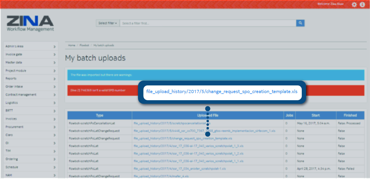Select Contract management in the sidebar
The width and height of the screenshot is (370, 179).
pos(31,95)
